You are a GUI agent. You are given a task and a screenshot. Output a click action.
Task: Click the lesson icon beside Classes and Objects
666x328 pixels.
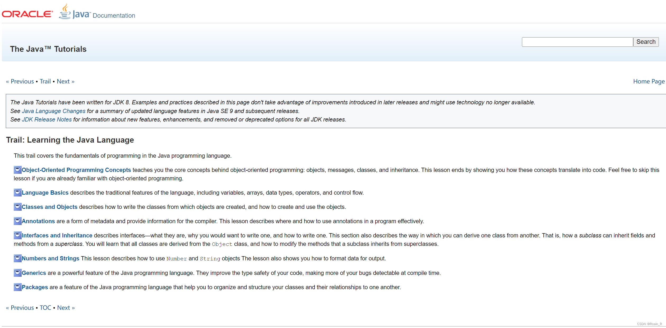coord(17,207)
